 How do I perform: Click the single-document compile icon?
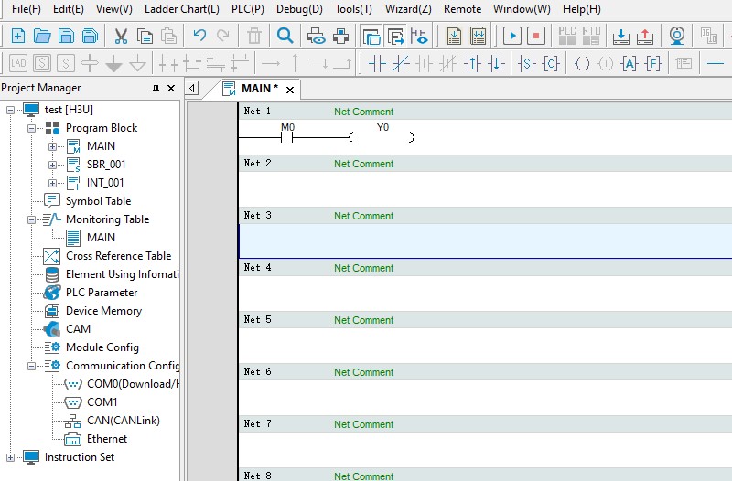point(454,36)
